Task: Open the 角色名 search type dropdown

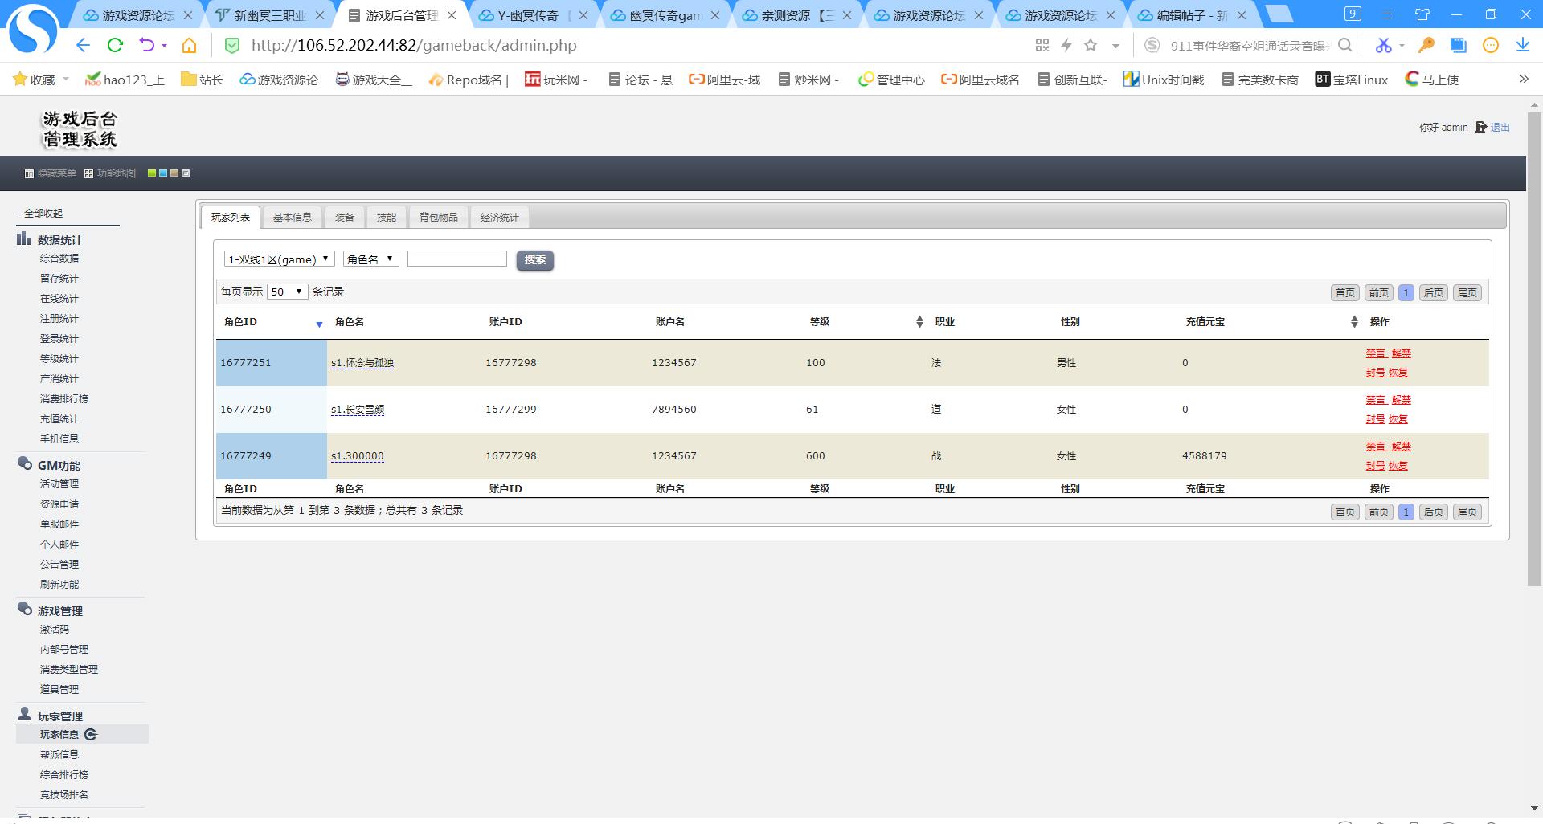Action: click(370, 259)
